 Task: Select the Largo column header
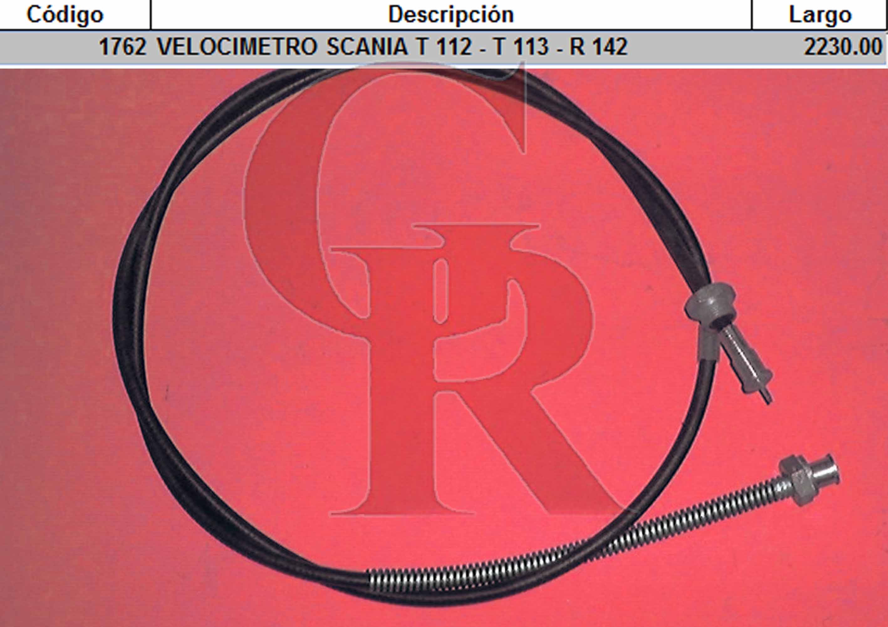[820, 15]
